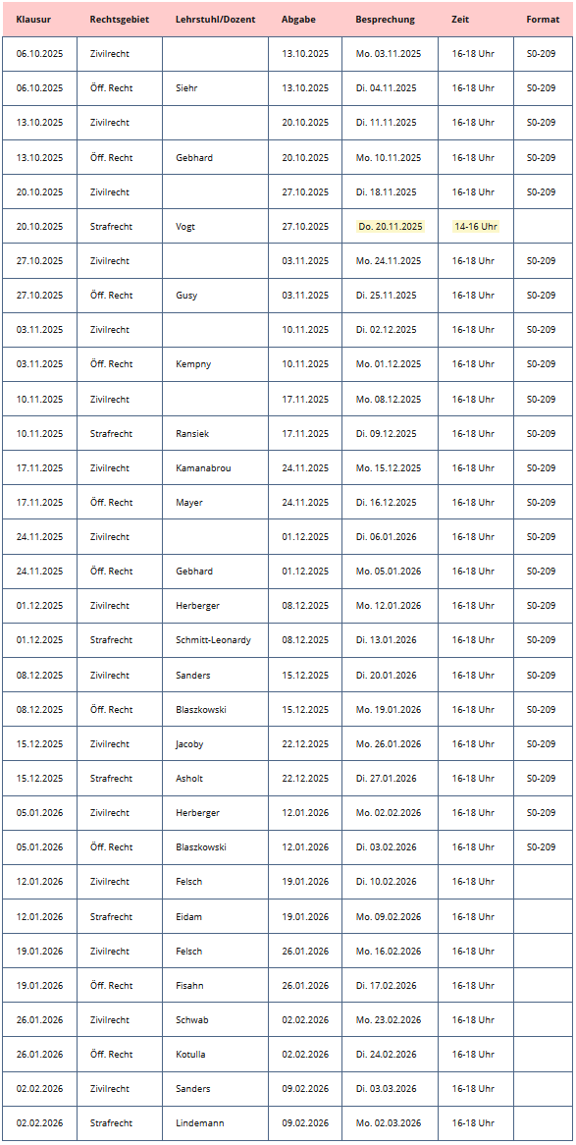Click the Dozent name Ransiek
The width and height of the screenshot is (576, 1145).
pyautogui.click(x=192, y=434)
